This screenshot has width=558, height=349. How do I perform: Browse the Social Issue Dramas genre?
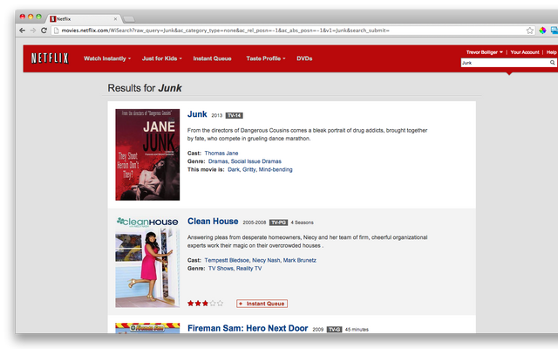pyautogui.click(x=255, y=161)
